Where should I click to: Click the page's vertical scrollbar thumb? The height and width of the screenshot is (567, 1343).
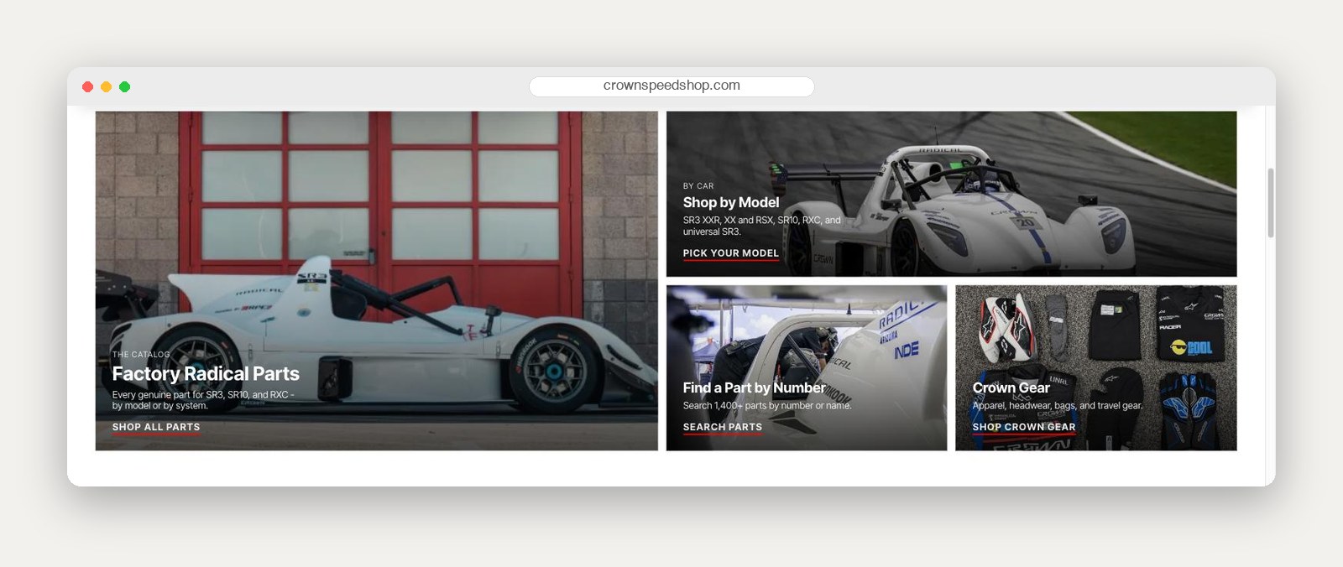point(1271,202)
